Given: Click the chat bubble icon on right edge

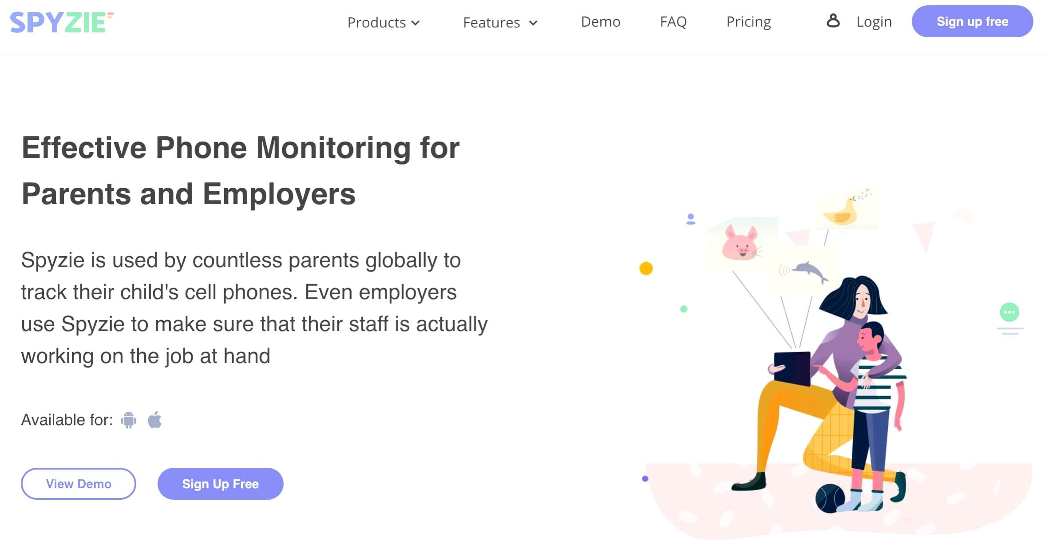Looking at the screenshot, I should pyautogui.click(x=1009, y=312).
